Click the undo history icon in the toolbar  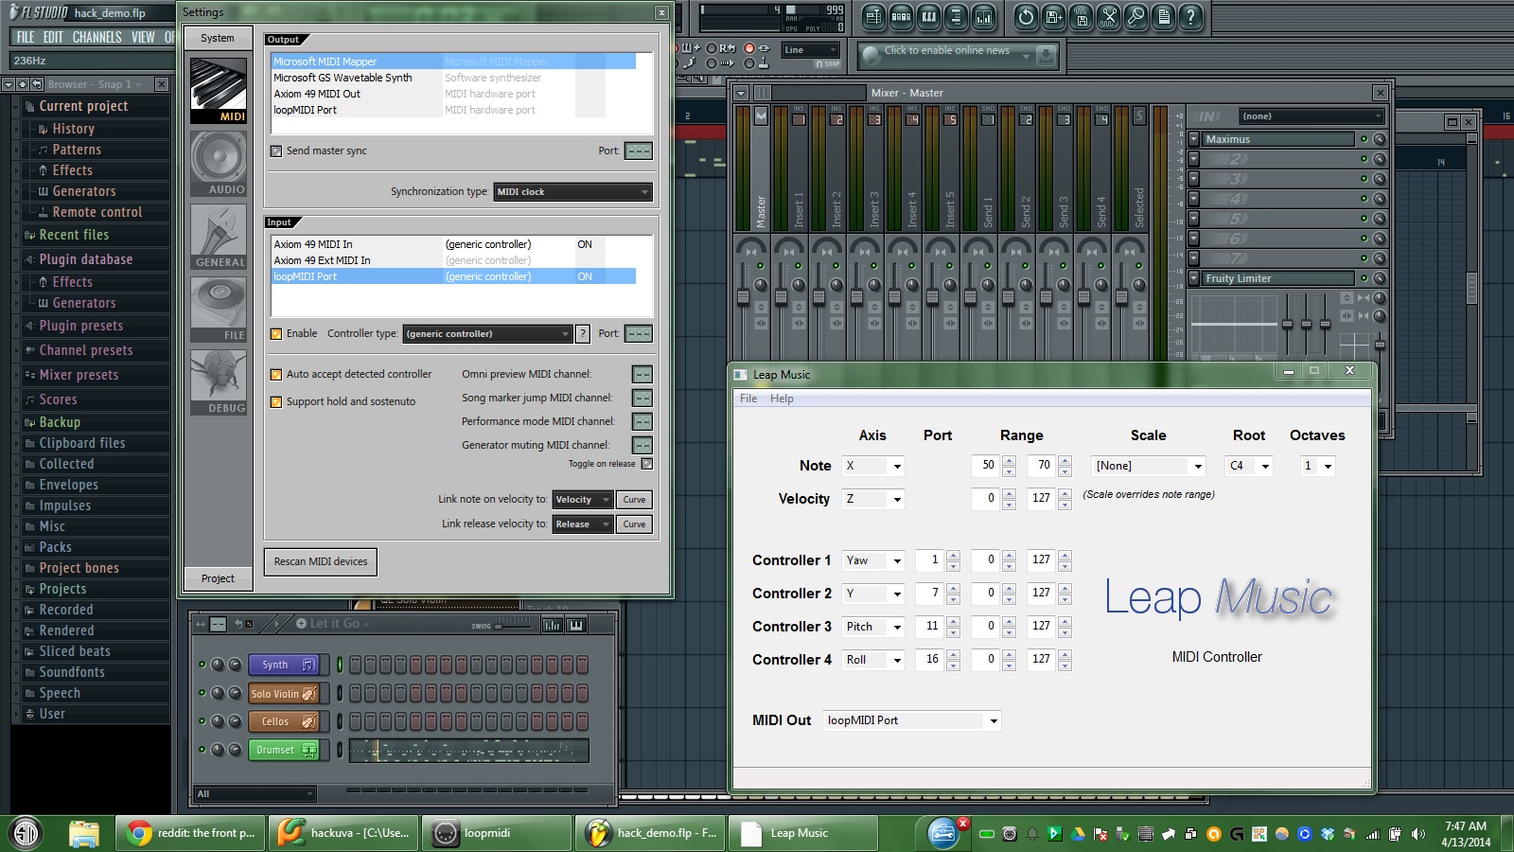click(x=1026, y=16)
